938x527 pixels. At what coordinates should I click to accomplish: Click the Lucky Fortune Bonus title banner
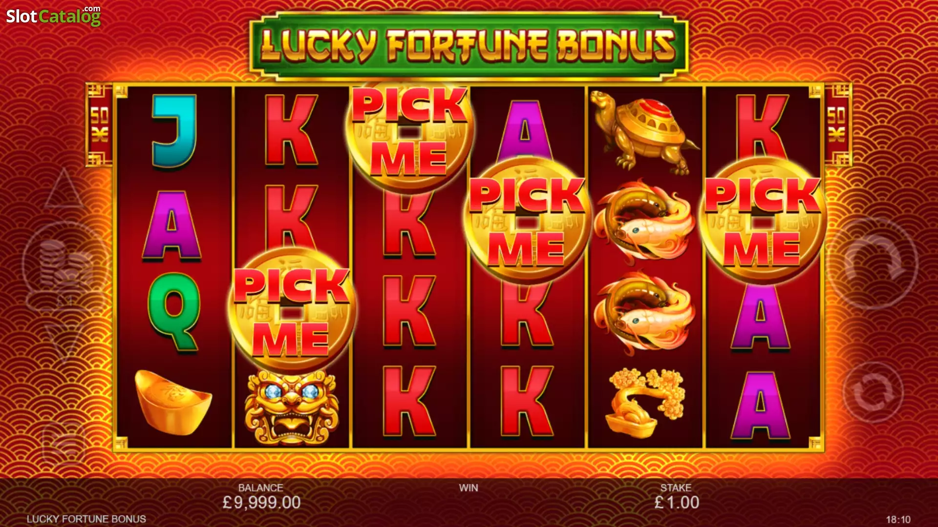tap(469, 46)
